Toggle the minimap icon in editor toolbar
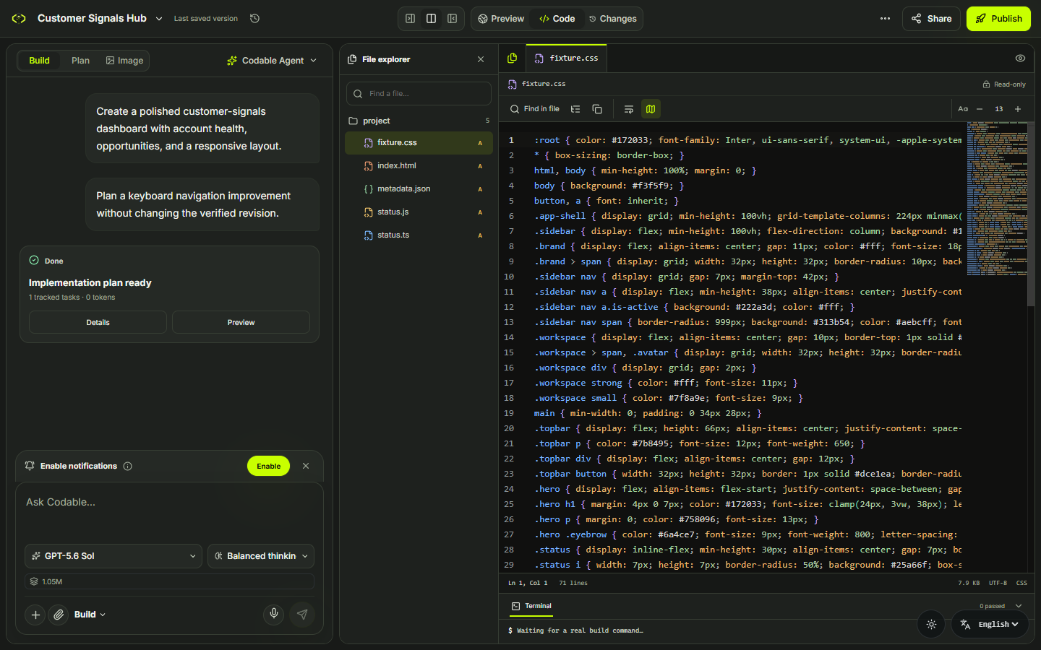Screen dimensions: 1041x650 651,109
